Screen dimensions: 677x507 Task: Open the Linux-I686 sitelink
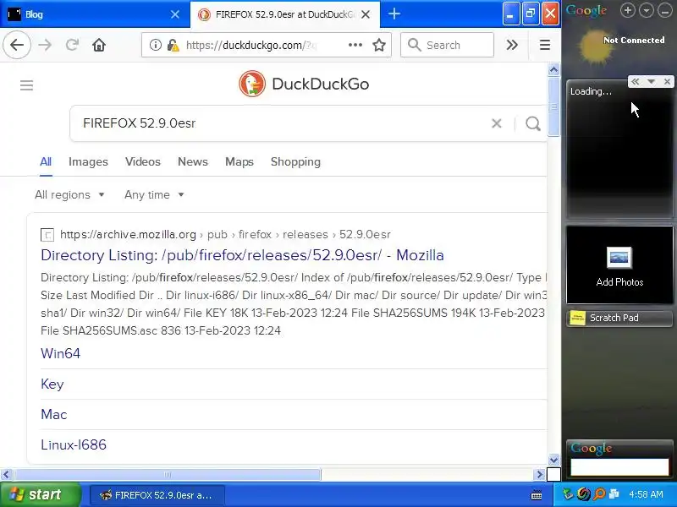[74, 444]
